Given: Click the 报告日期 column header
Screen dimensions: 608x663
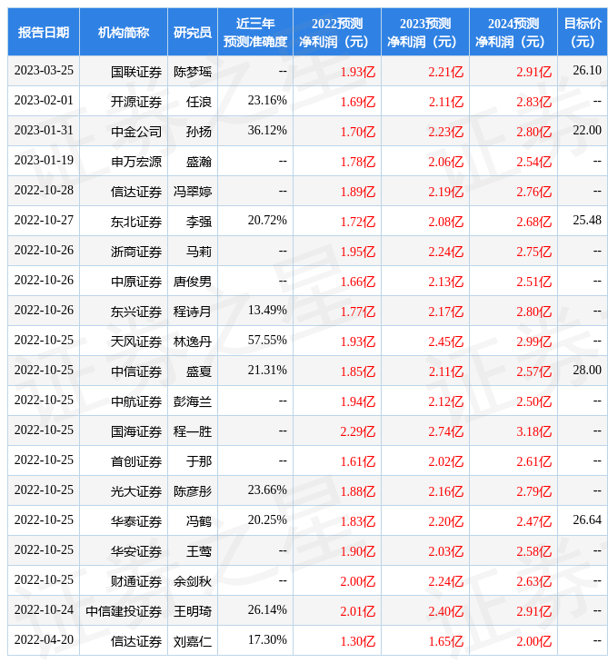Looking at the screenshot, I should [x=44, y=33].
